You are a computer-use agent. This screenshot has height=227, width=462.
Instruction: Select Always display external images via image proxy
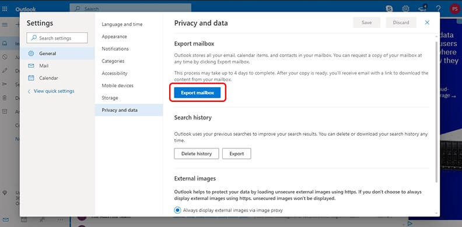tap(177, 210)
